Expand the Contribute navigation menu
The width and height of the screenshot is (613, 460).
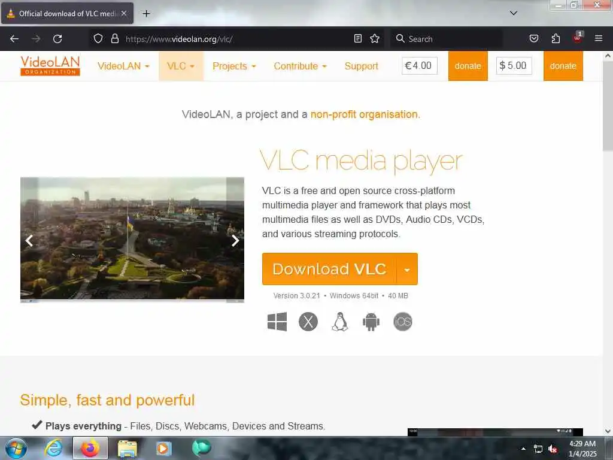tap(300, 66)
